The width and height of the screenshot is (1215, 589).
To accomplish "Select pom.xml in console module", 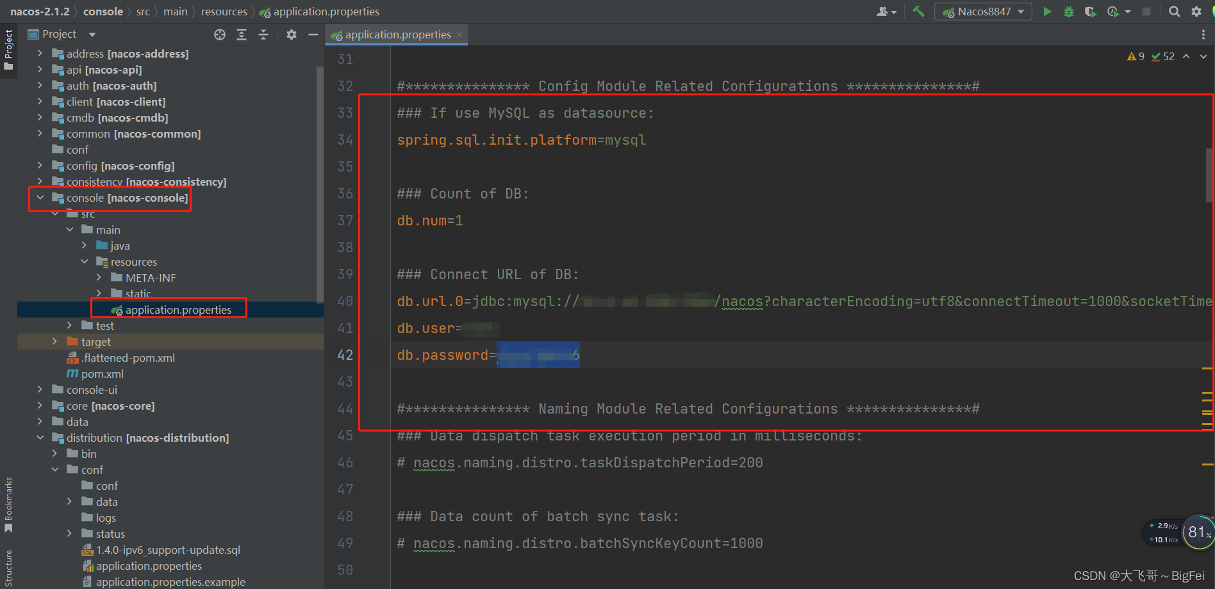I will 95,374.
